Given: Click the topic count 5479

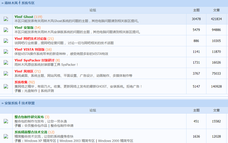Looking at the screenshot, I should coord(196,30).
